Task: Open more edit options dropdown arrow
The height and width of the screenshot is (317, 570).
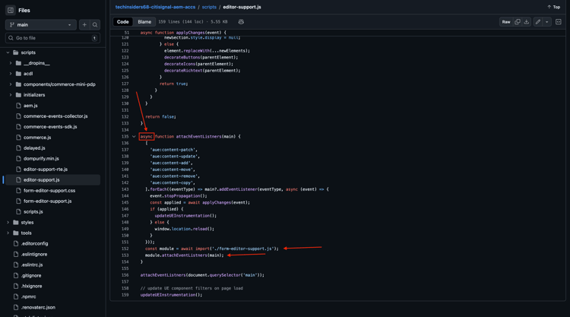Action: [546, 22]
